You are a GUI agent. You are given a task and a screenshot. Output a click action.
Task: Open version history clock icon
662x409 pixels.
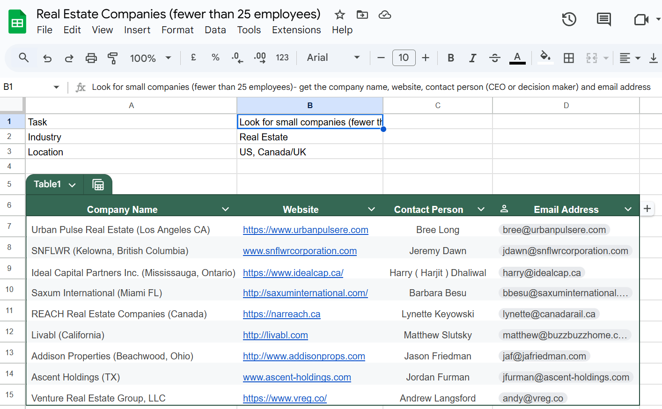coord(569,19)
